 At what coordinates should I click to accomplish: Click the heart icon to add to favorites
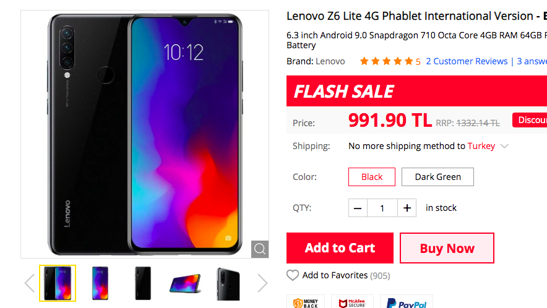click(x=293, y=275)
